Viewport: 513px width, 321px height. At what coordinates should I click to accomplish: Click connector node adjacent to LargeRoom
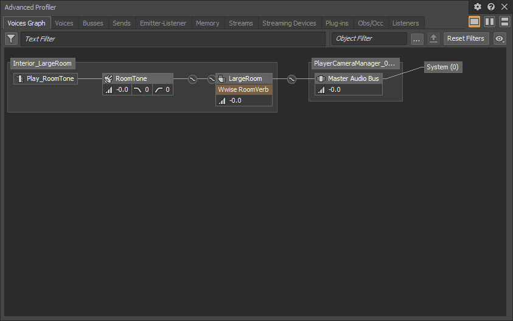[212, 79]
